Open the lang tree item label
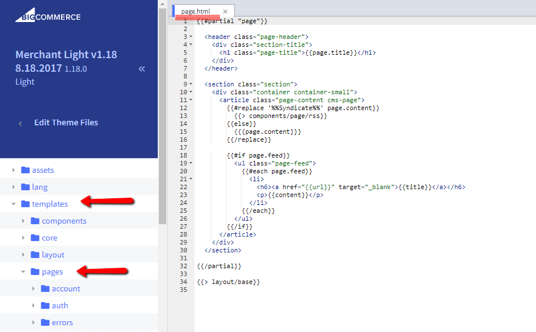536x332 pixels. tap(40, 187)
